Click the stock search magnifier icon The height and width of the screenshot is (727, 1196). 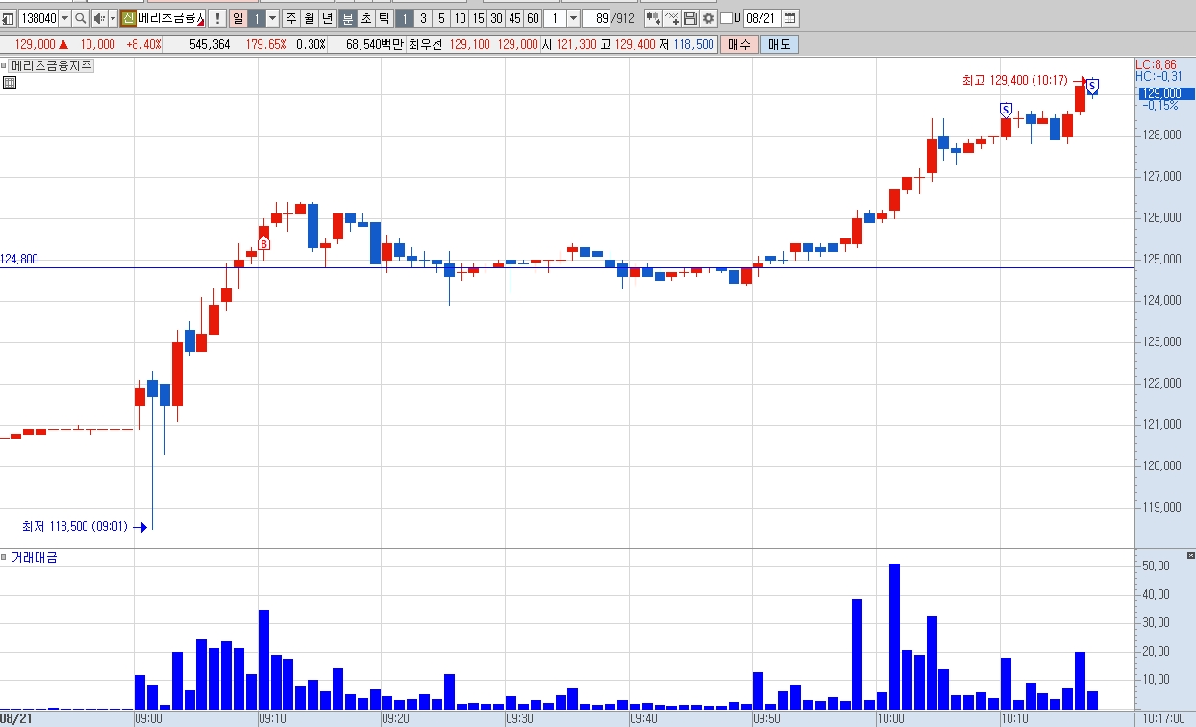point(80,18)
